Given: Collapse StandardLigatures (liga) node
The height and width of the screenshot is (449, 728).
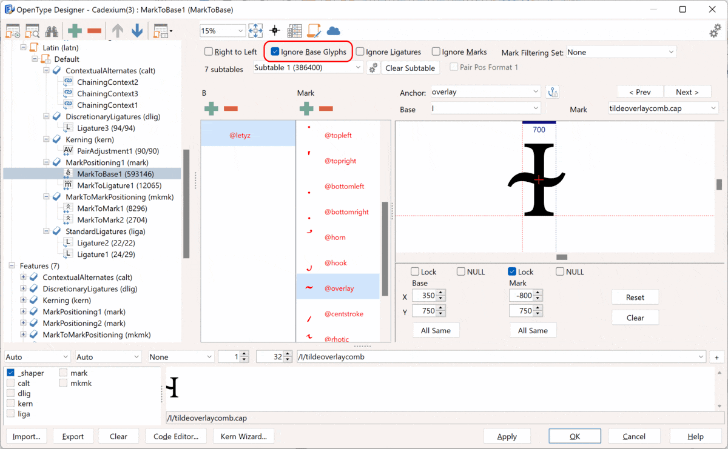Looking at the screenshot, I should click(x=47, y=231).
